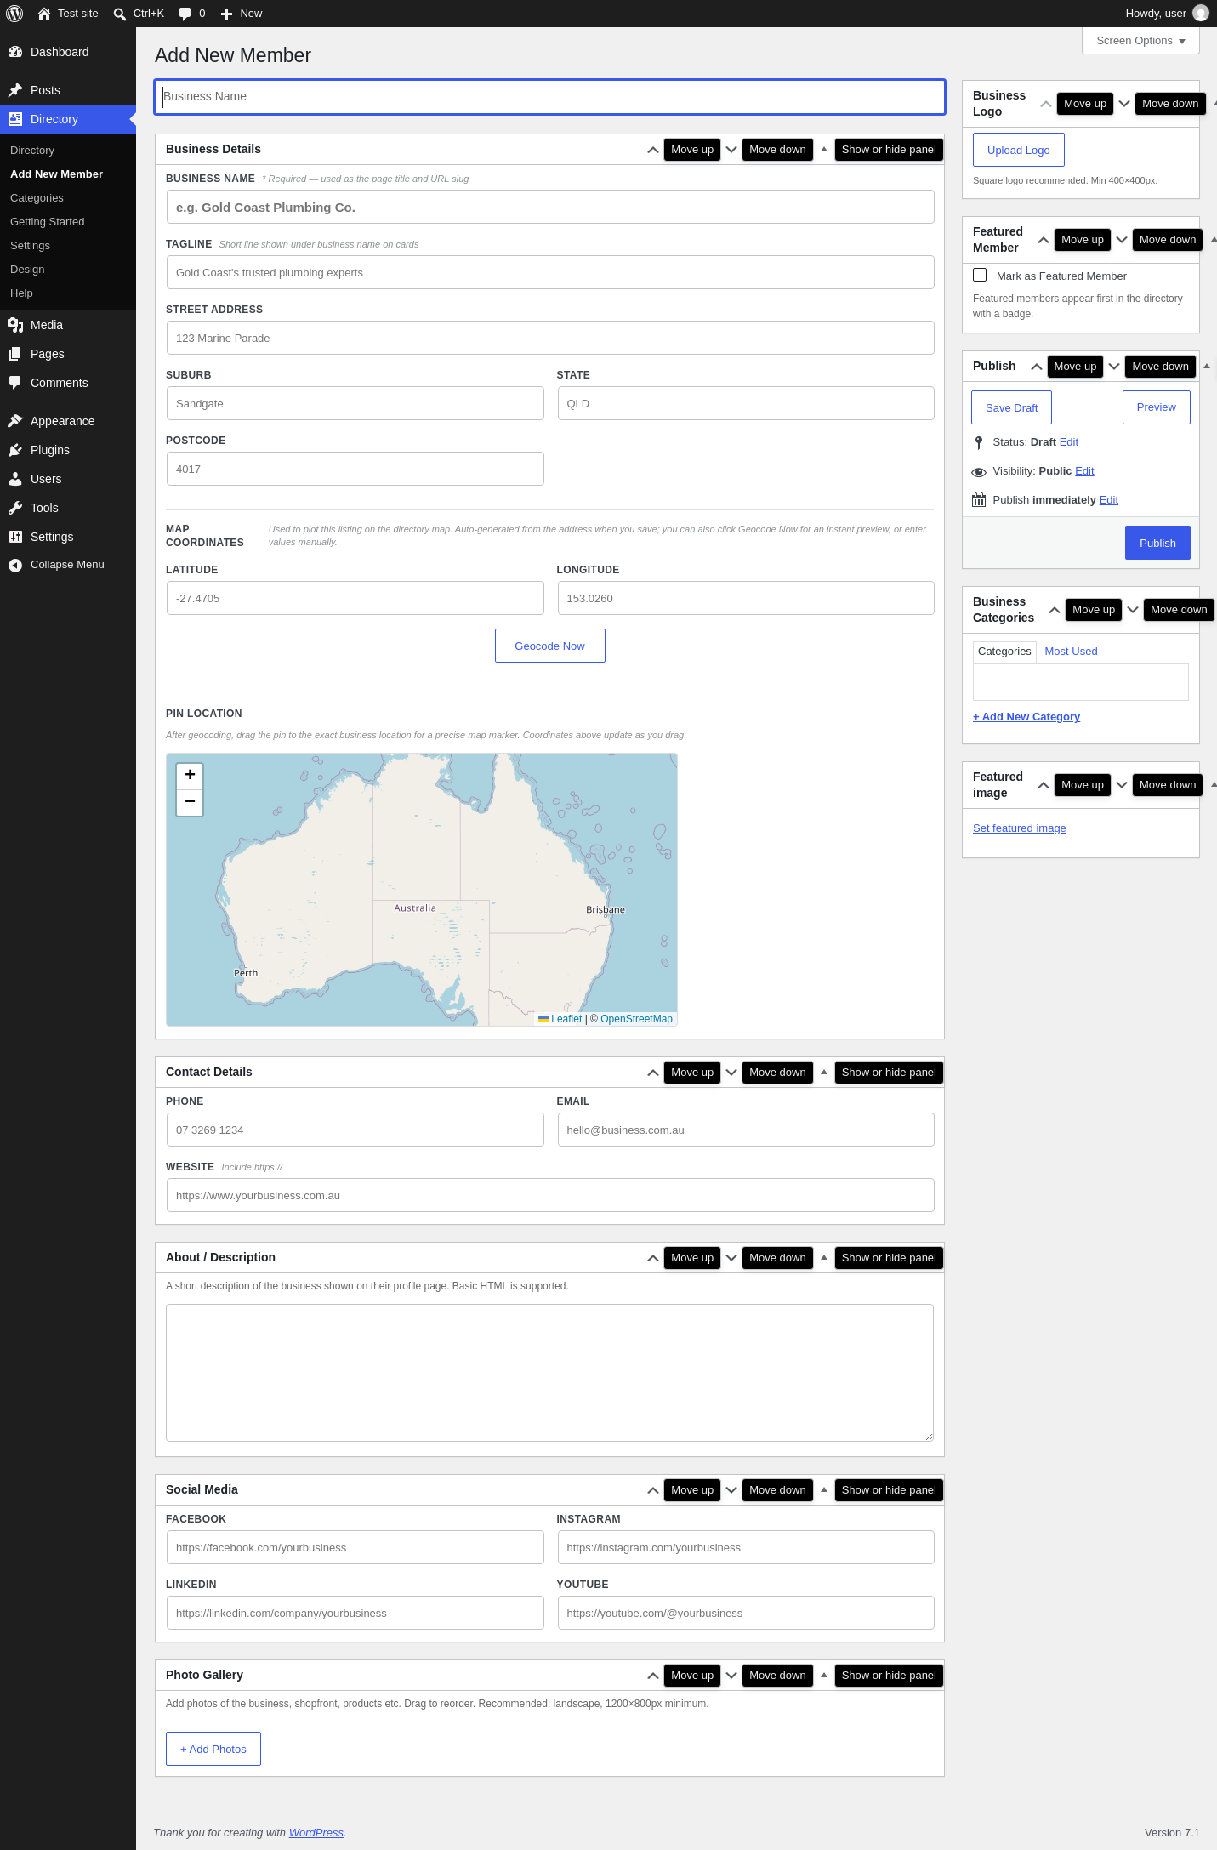Viewport: 1217px width, 1850px height.
Task: Open Getting Started submenu item
Action: pos(48,222)
